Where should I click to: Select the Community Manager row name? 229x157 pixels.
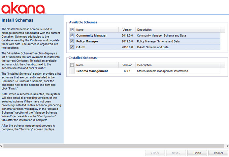point(91,36)
